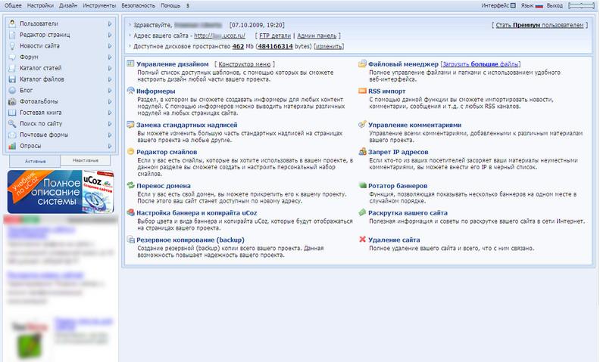This screenshot has height=362, width=600.
Task: Open the Инструменты menu
Action: [x=99, y=6]
